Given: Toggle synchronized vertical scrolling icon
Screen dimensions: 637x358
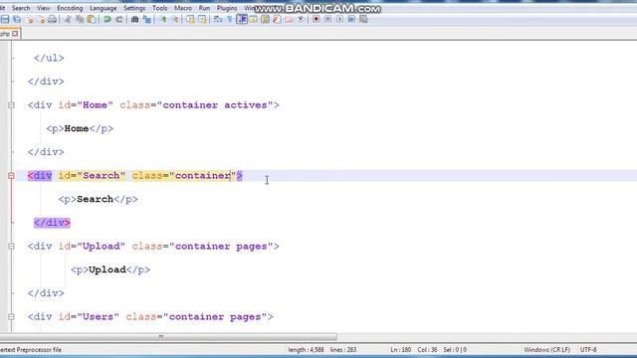Looking at the screenshot, I should click(190, 19).
